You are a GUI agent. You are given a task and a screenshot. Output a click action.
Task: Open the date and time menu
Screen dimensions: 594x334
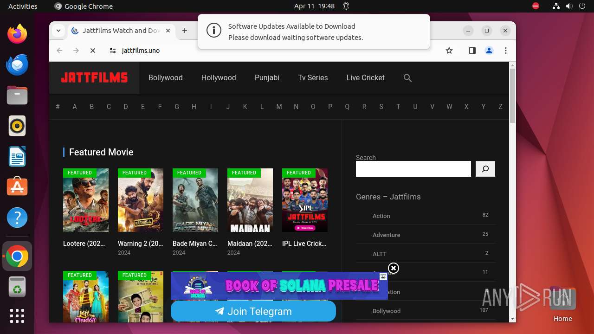314,6
